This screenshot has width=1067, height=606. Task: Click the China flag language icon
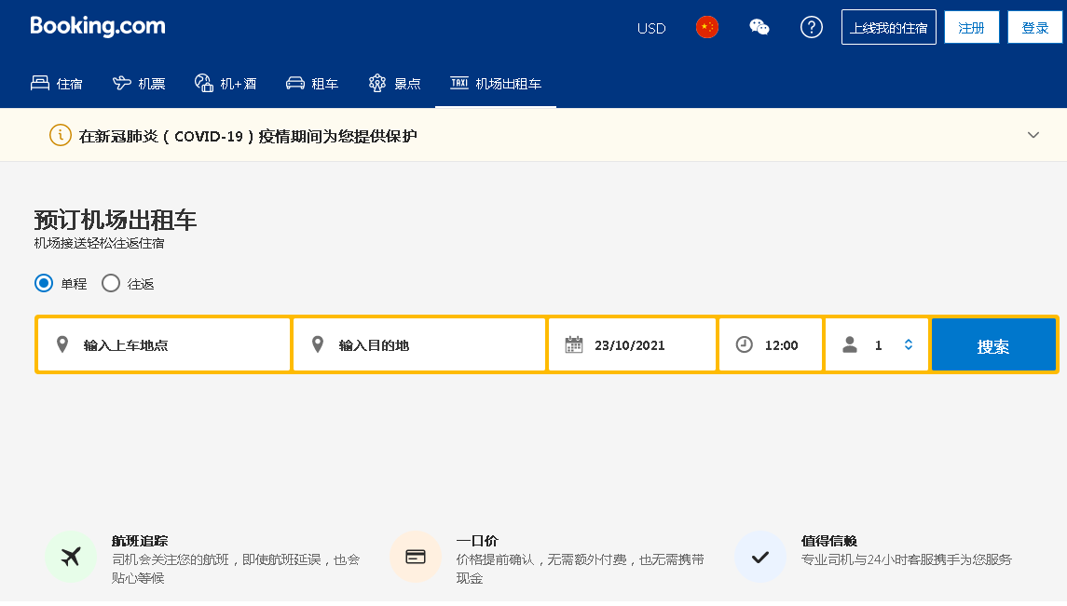coord(707,27)
